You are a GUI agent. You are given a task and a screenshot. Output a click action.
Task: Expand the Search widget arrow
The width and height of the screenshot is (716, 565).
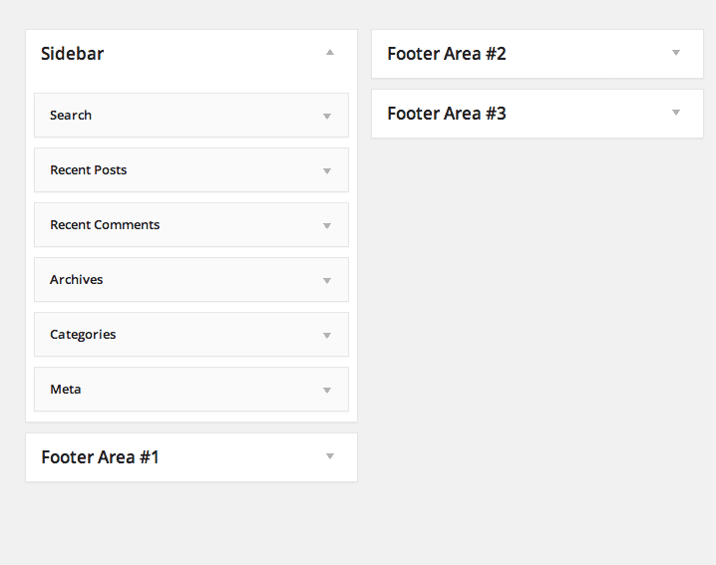coord(326,116)
